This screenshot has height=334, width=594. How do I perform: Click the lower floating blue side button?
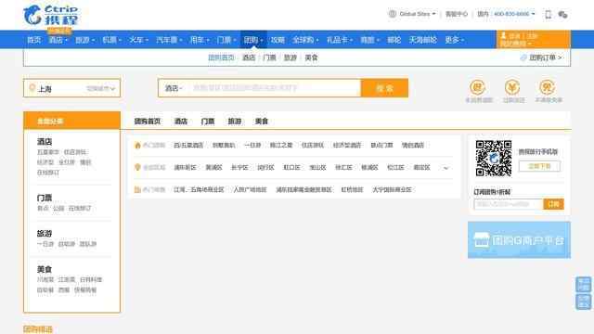pyautogui.click(x=584, y=302)
